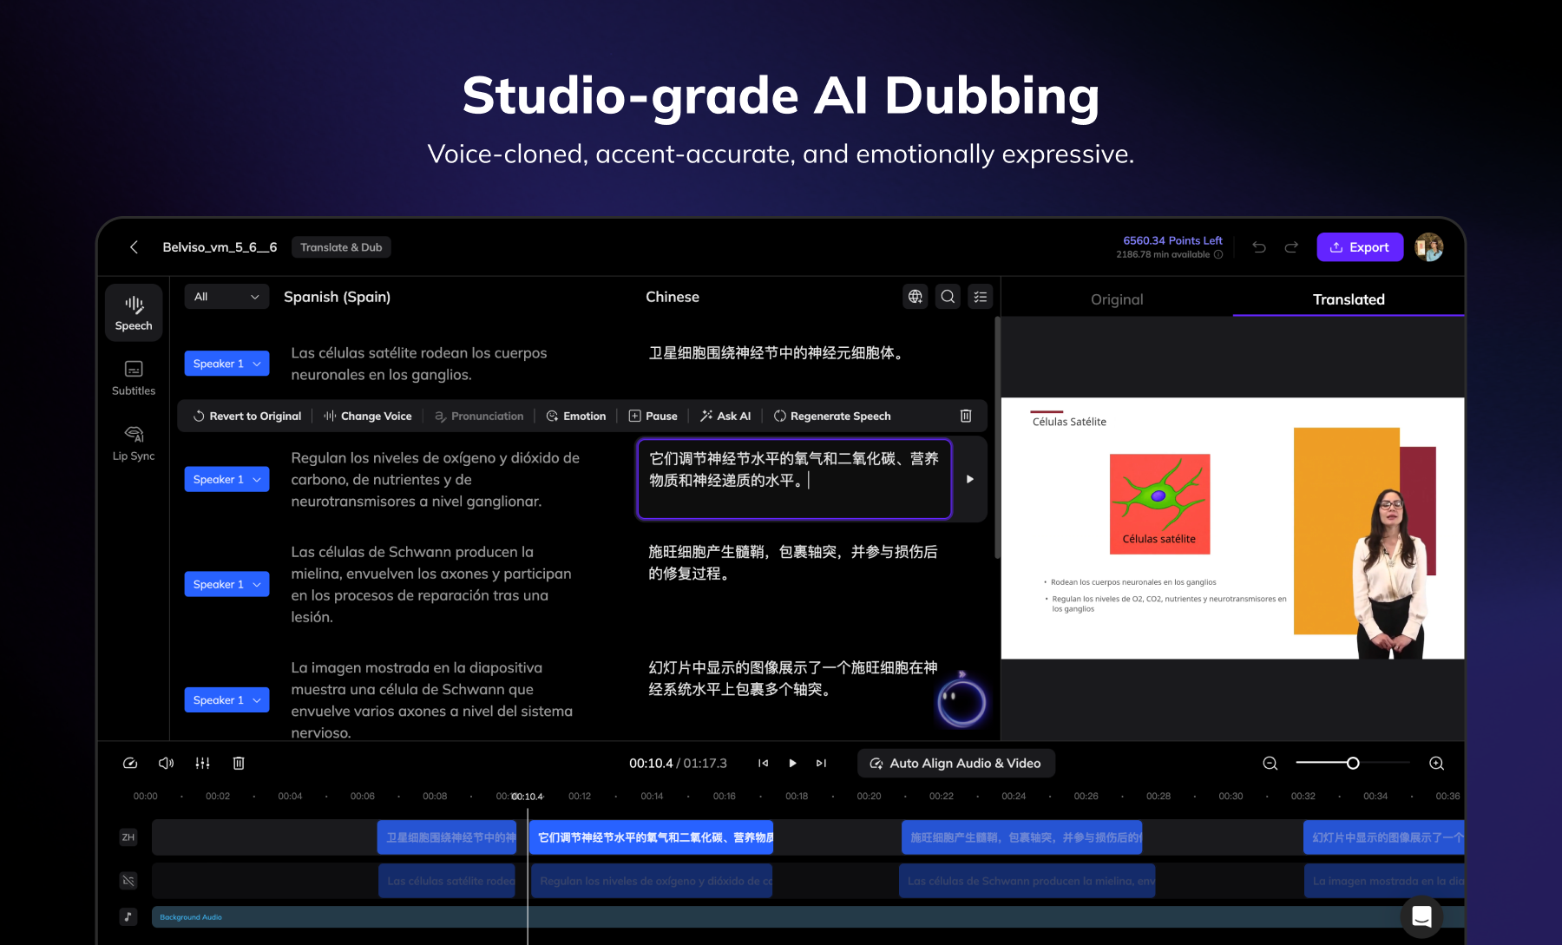Select the Spanish clip 'Las células satélite rodea'
This screenshot has width=1562, height=945.
click(x=447, y=881)
